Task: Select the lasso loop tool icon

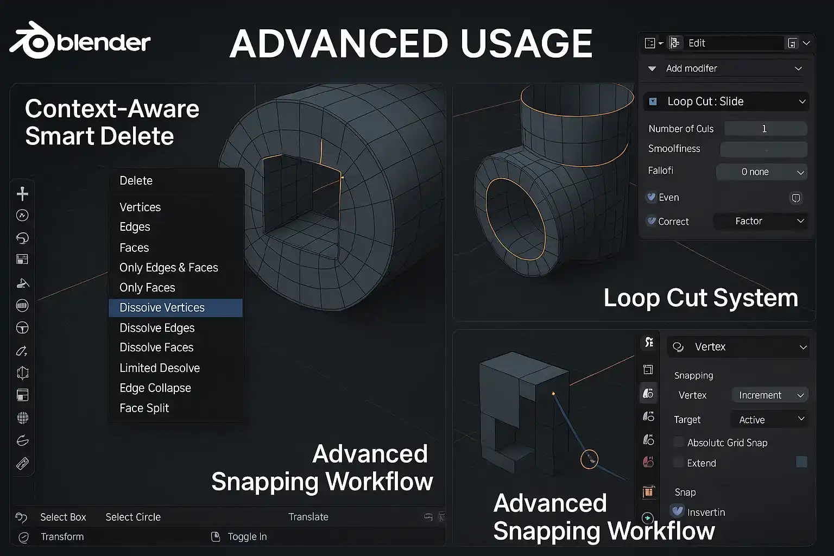Action: coord(22,238)
